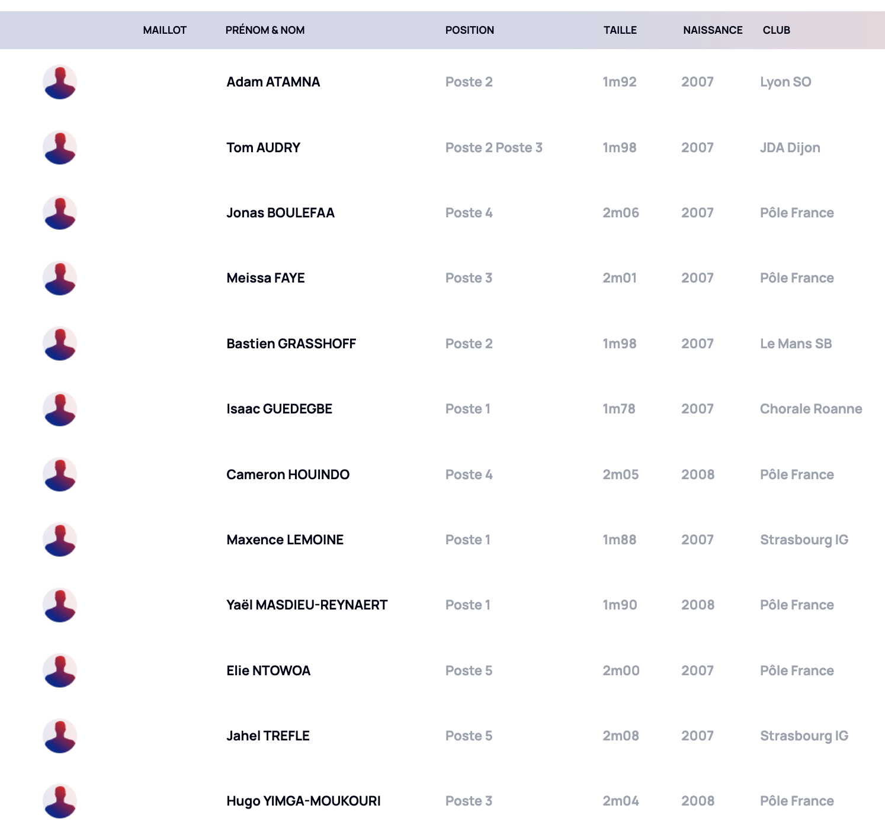The image size is (885, 834).
Task: Select Meissa FAYE's profile avatar
Action: [x=60, y=278]
